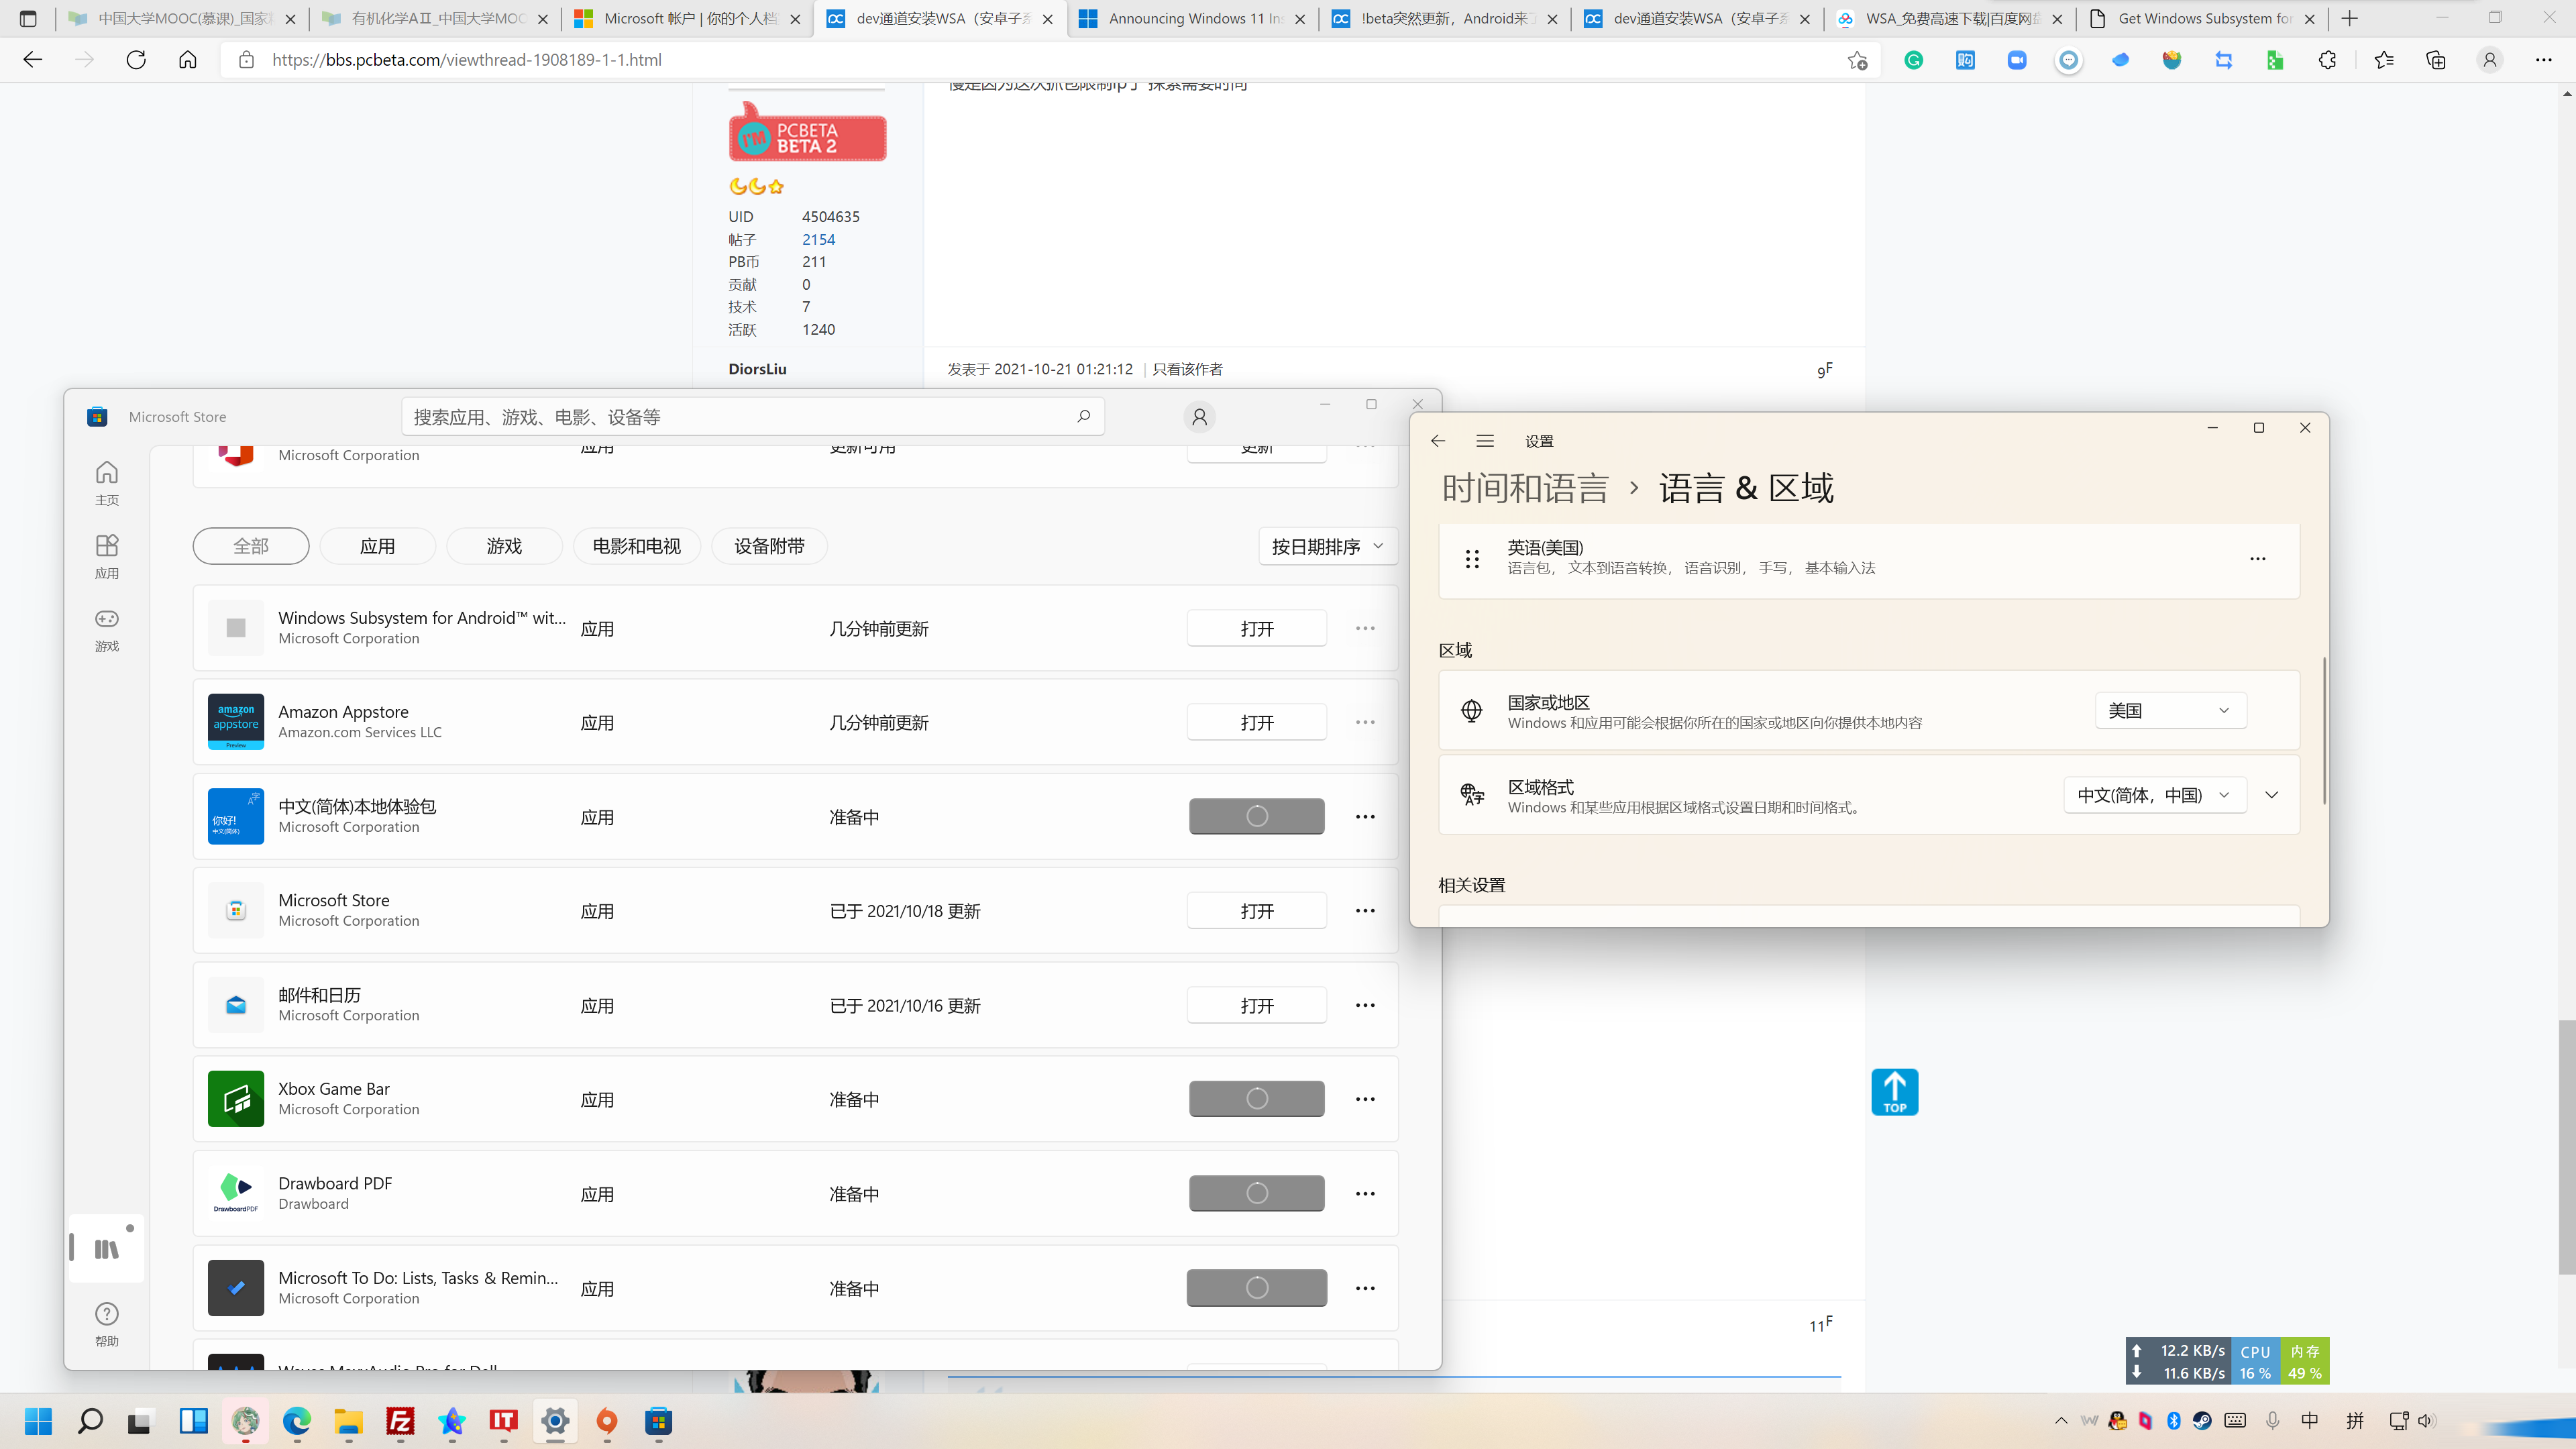Image resolution: width=2576 pixels, height=1449 pixels.
Task: Select the 游戏 games icon in Store sidebar
Action: coord(106,628)
